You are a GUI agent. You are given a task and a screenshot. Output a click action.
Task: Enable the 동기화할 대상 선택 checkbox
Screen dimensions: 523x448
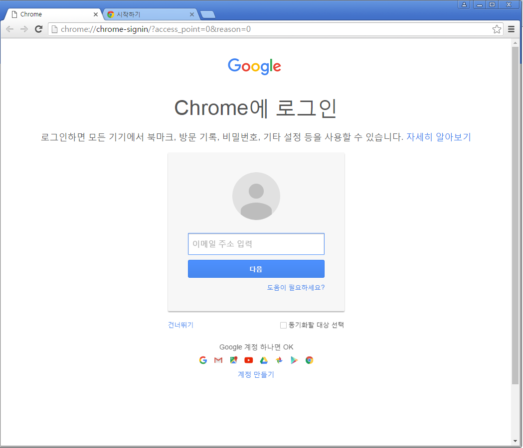point(283,325)
